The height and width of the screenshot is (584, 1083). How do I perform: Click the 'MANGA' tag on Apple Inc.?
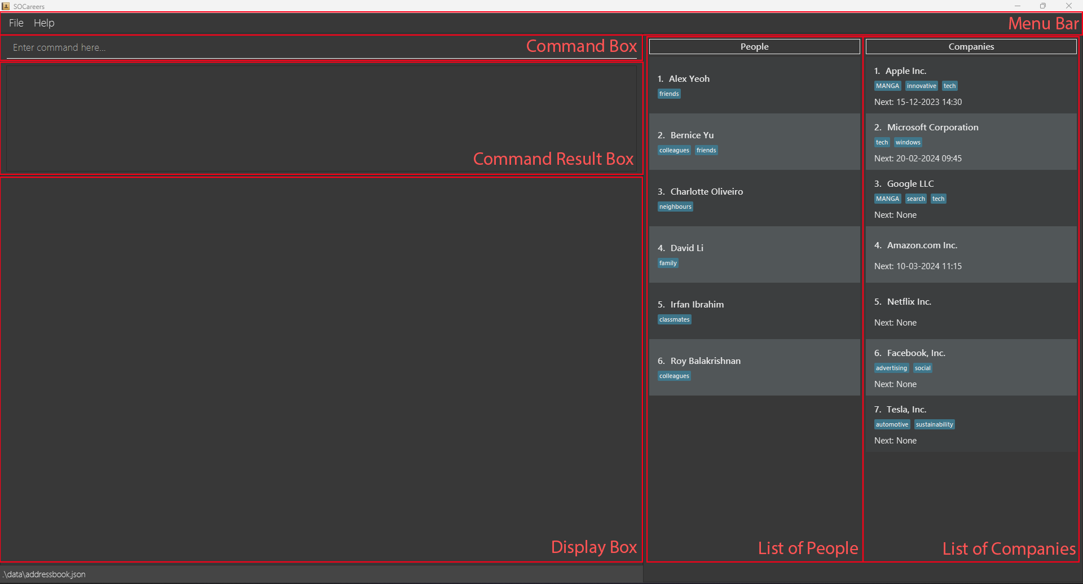pos(887,86)
